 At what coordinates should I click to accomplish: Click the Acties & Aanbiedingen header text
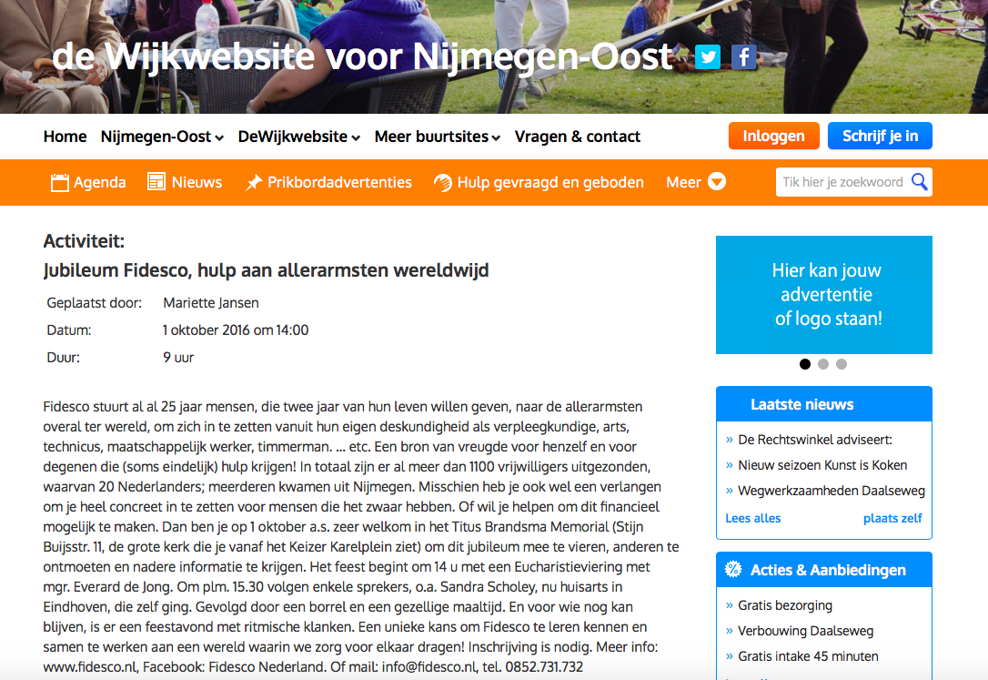pyautogui.click(x=828, y=570)
